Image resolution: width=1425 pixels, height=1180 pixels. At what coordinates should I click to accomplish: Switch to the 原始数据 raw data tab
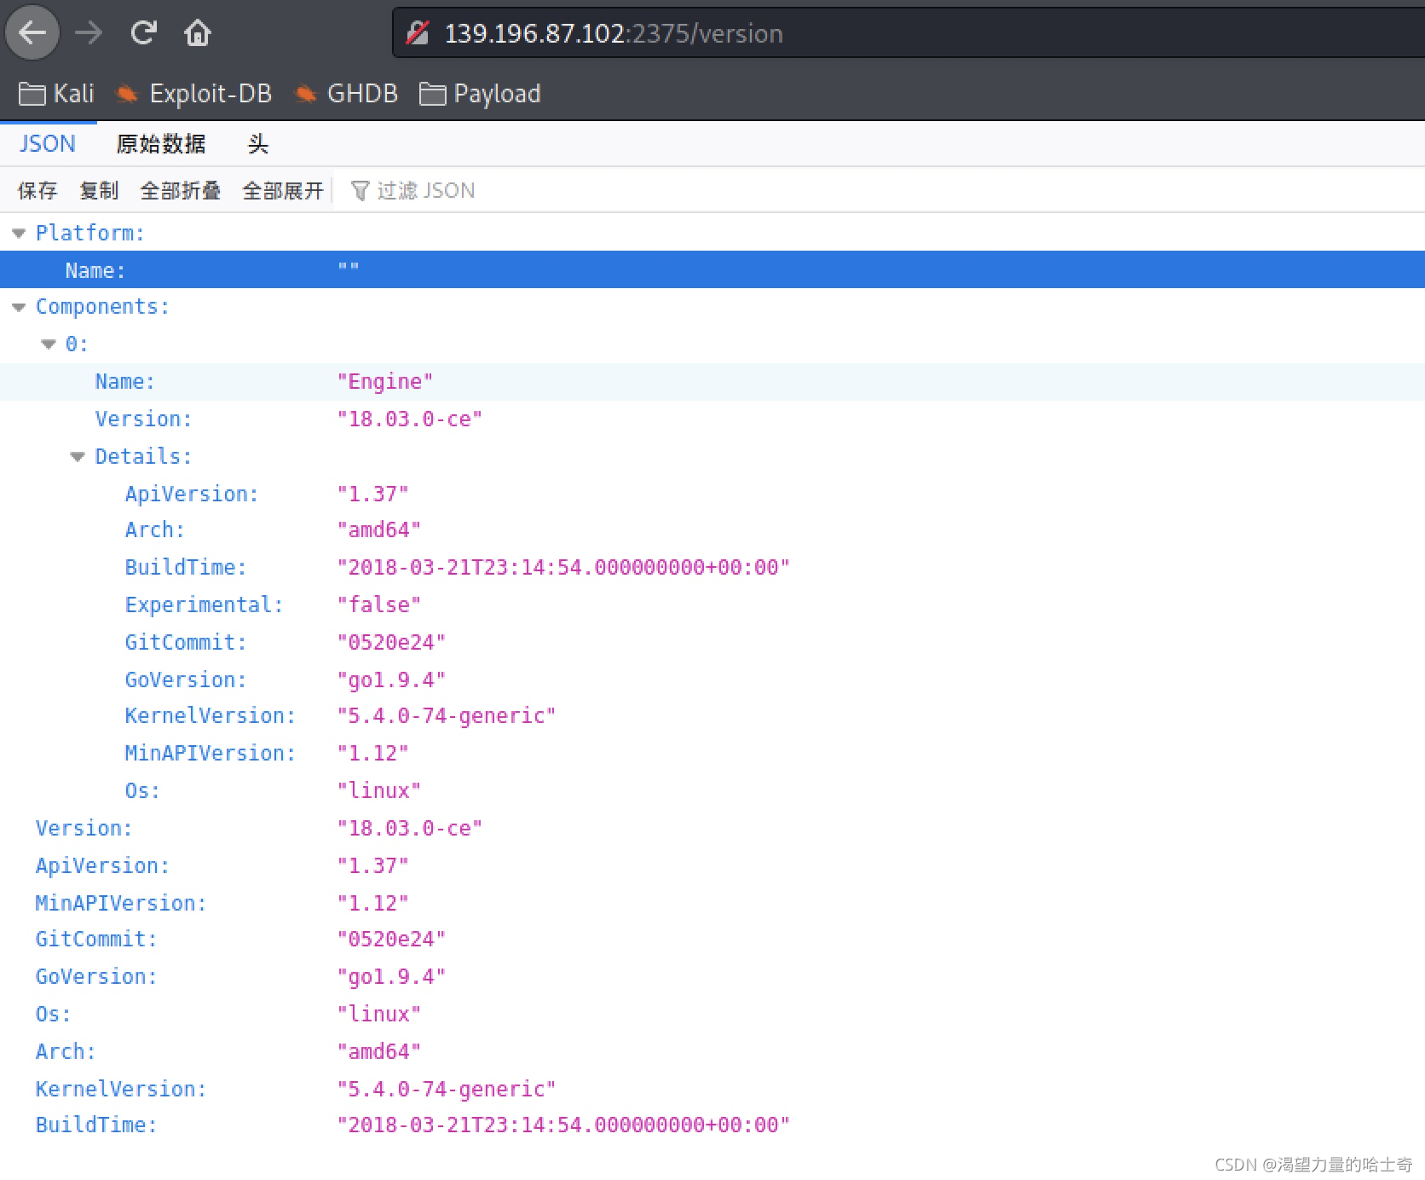[161, 143]
